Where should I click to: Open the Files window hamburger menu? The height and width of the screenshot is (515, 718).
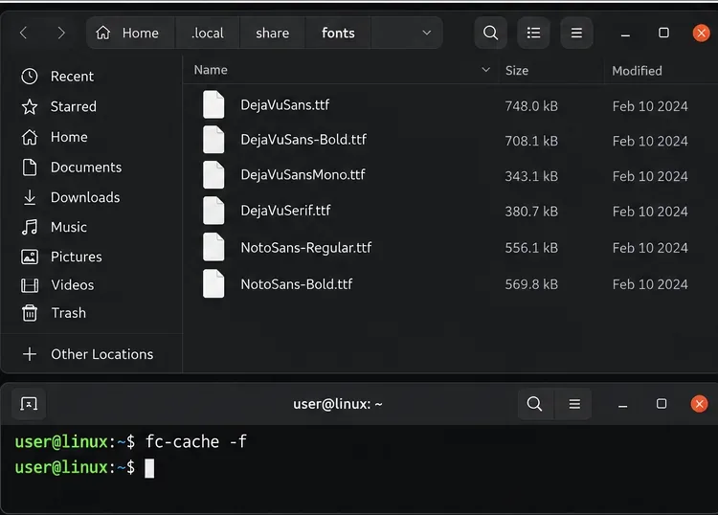pos(576,33)
